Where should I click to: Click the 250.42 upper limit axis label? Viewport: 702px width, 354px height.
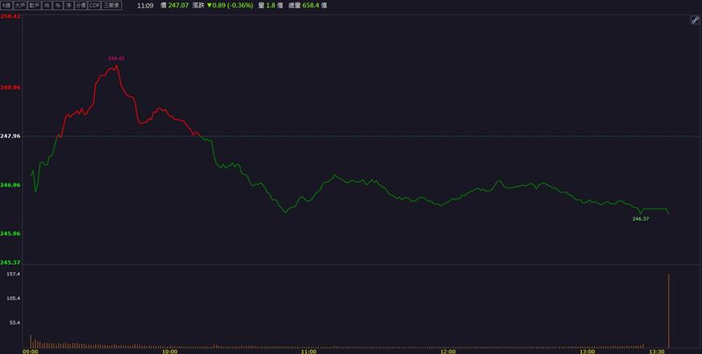(11, 16)
